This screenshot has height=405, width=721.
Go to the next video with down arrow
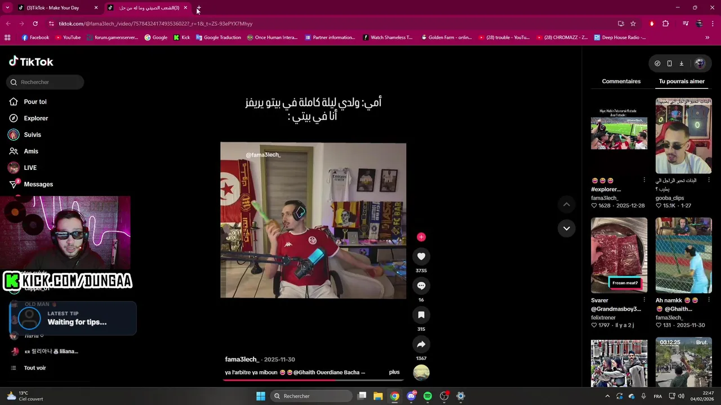coord(567,228)
